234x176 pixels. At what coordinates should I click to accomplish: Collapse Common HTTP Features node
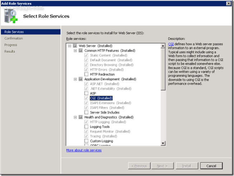[75, 50]
